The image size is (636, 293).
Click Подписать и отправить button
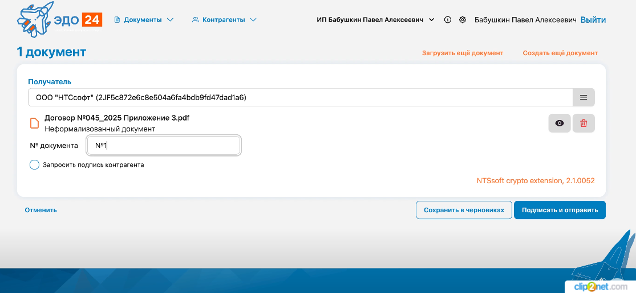[x=560, y=210]
